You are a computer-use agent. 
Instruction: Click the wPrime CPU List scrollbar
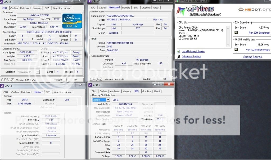(228, 36)
